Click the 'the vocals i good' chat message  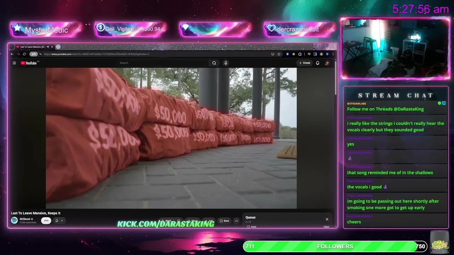tap(367, 187)
